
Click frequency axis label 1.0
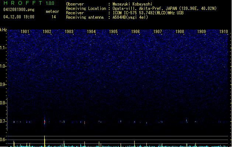tap(3, 66)
